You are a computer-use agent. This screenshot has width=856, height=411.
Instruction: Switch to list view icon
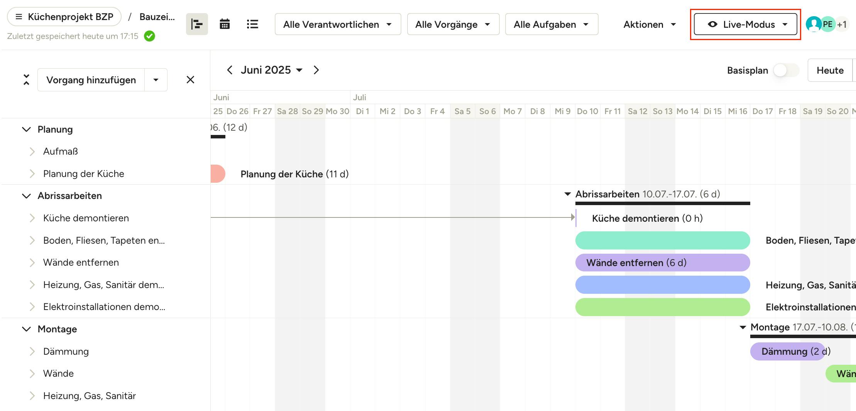252,24
